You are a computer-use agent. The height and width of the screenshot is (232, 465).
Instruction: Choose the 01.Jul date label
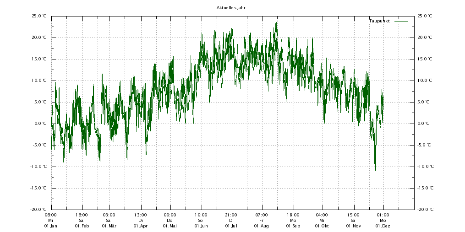tap(231, 226)
